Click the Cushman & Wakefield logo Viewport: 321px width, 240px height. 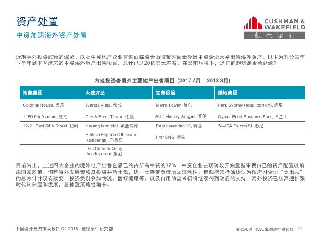pos(274,28)
